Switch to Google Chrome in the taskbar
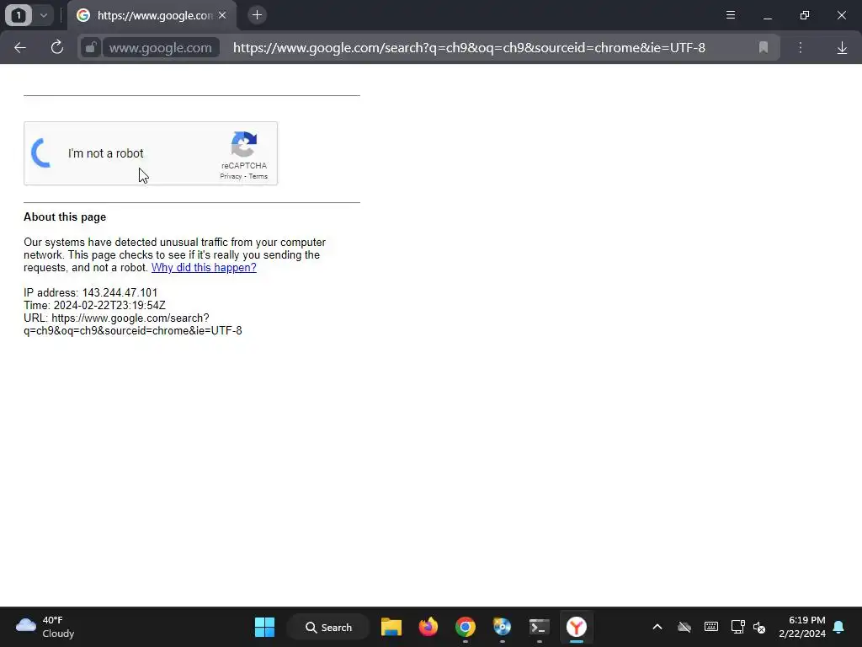 [465, 627]
